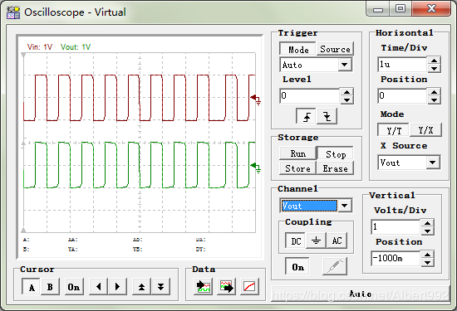Click the Volts/Div input field
Viewport: 457px width, 311px height.
[x=396, y=227]
